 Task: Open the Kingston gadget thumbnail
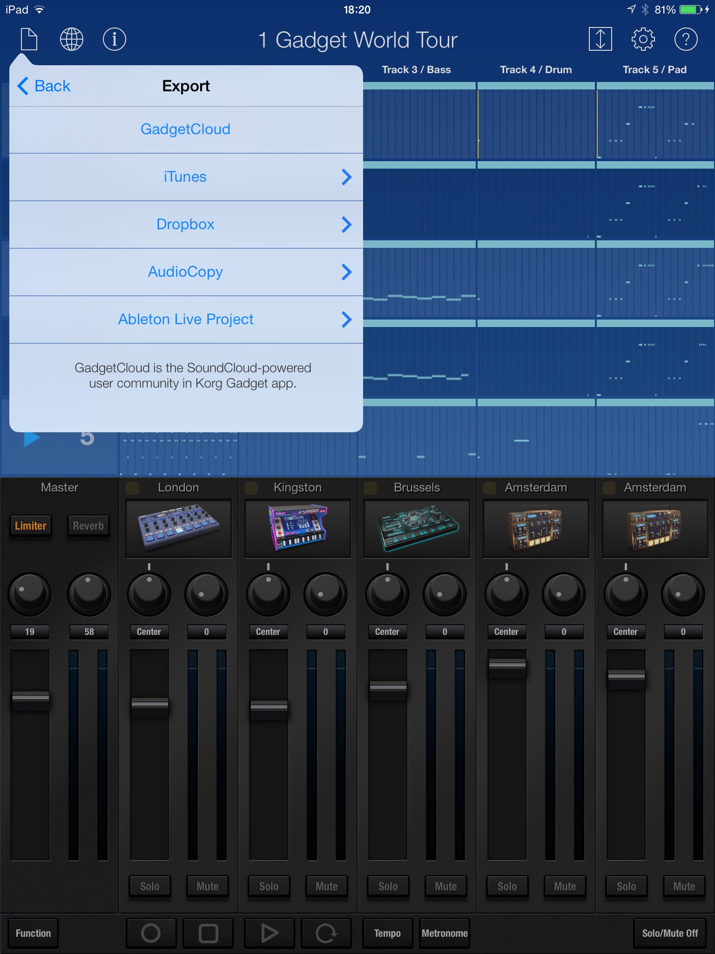[x=298, y=529]
